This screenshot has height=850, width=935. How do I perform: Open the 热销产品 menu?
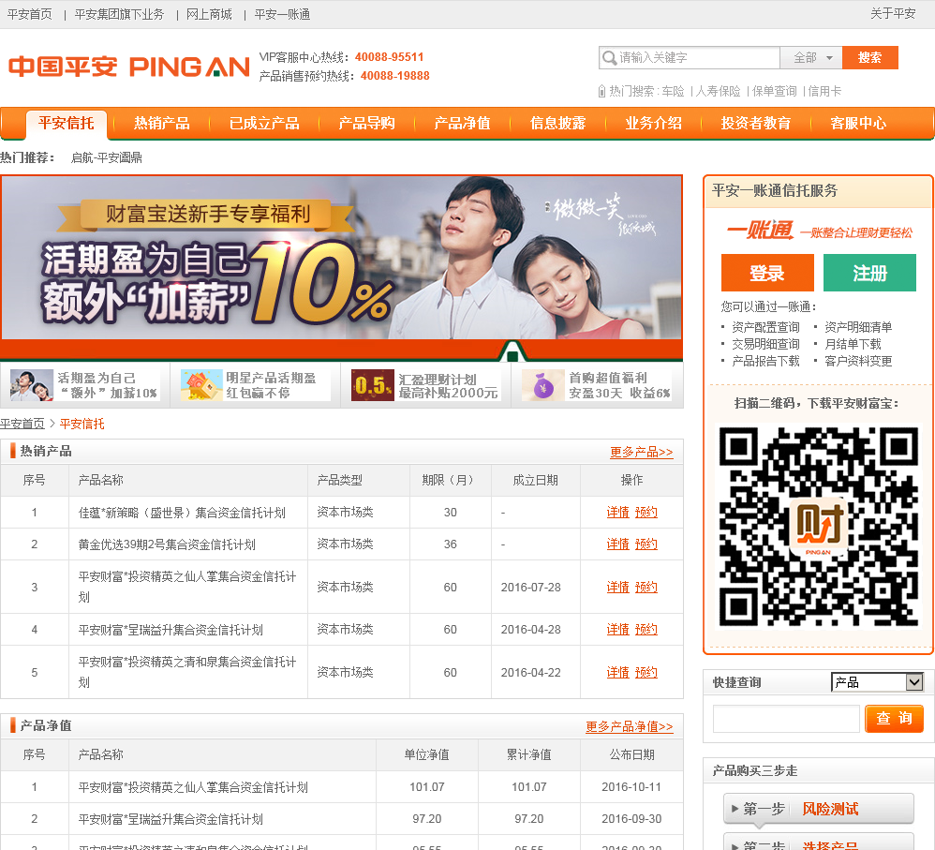pyautogui.click(x=161, y=124)
